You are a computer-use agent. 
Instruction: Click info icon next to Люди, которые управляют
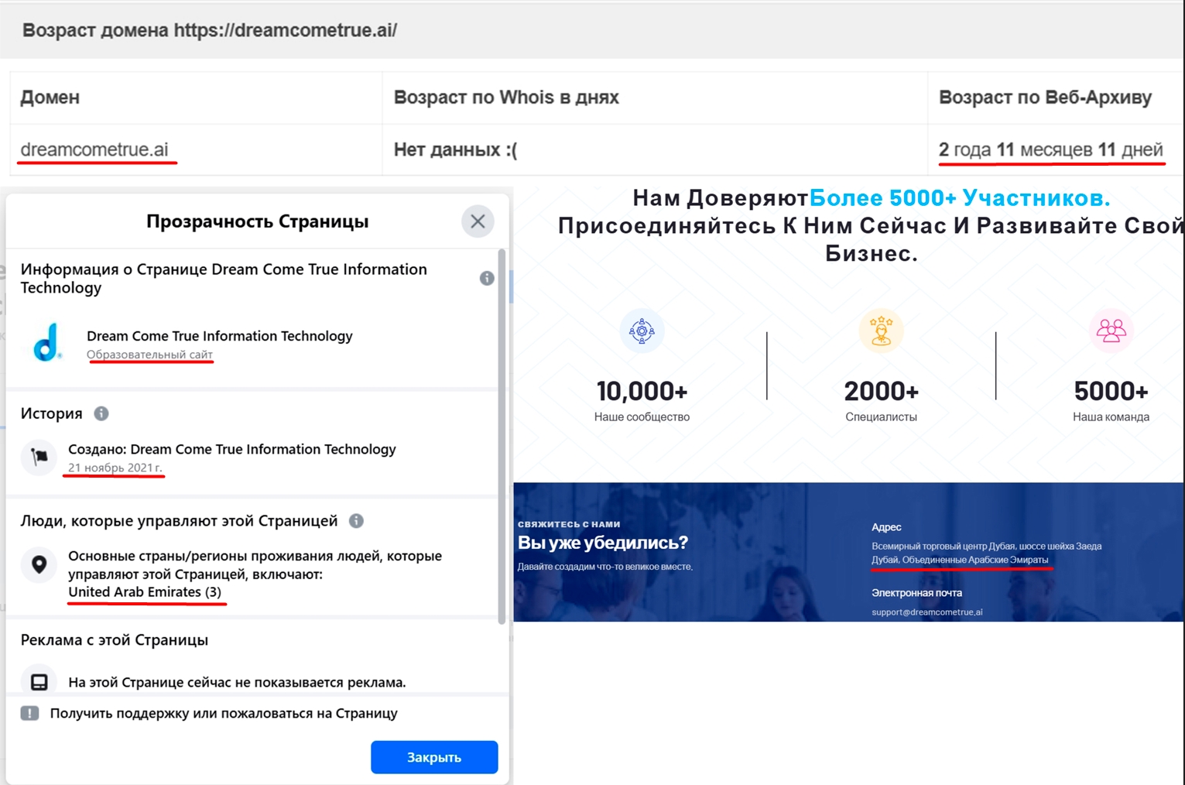click(356, 521)
